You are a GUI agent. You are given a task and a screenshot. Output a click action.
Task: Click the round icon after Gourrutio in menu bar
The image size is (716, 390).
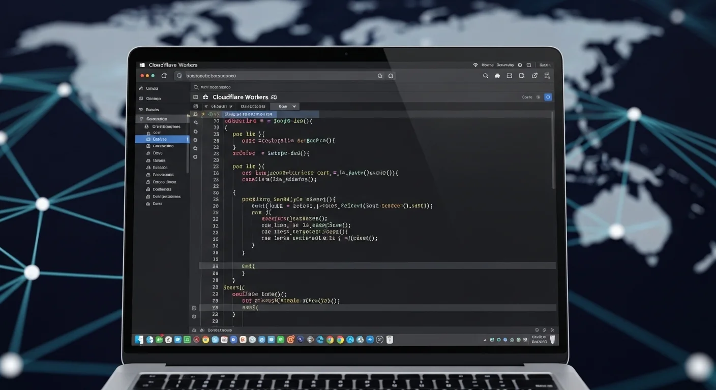[x=520, y=65]
